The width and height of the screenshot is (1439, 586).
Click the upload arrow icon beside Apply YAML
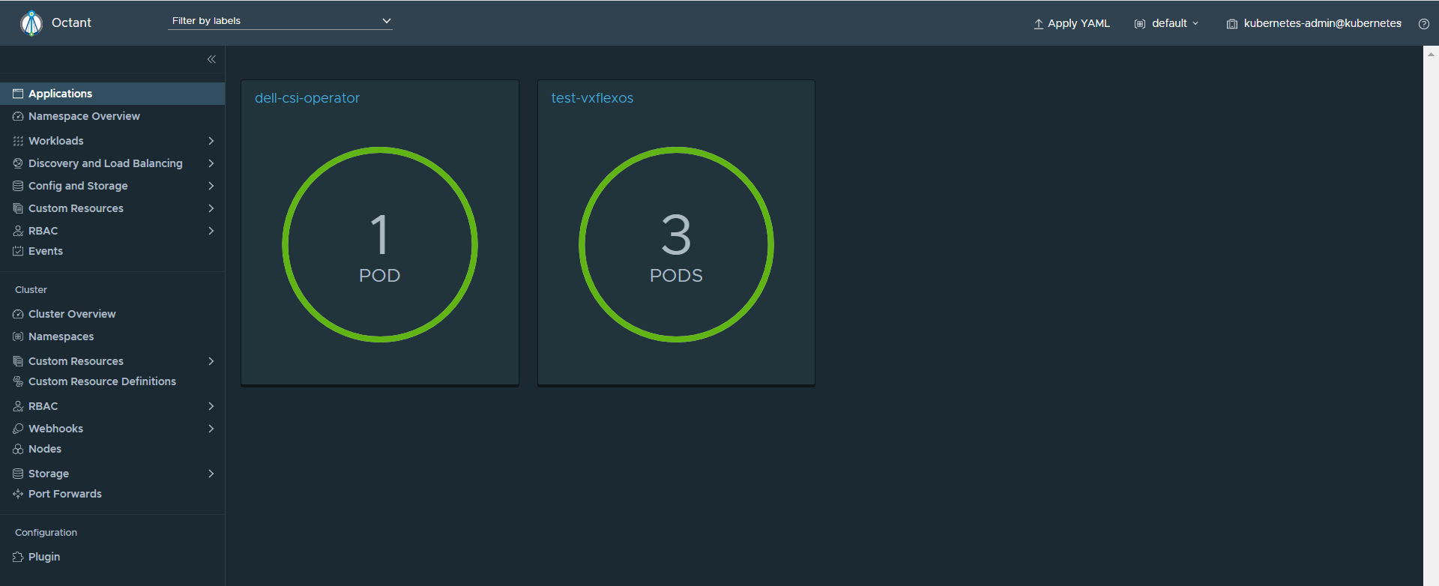coord(1039,24)
